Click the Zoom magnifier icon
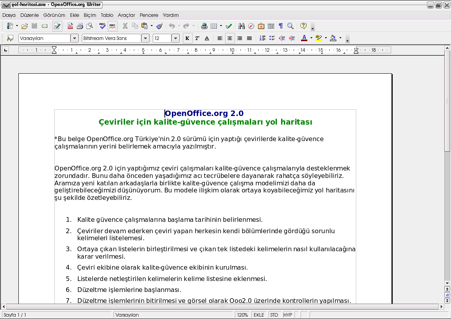Viewport: 451px width, 319px height. [290, 26]
